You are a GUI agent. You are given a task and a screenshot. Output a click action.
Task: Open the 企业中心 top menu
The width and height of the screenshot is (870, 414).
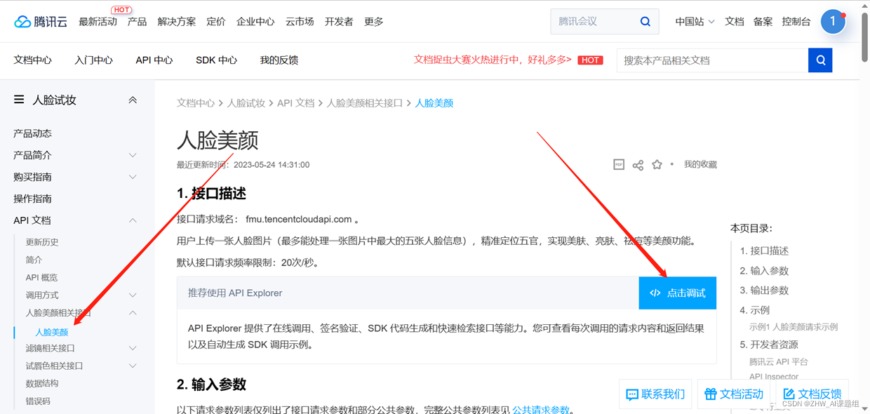coord(255,22)
